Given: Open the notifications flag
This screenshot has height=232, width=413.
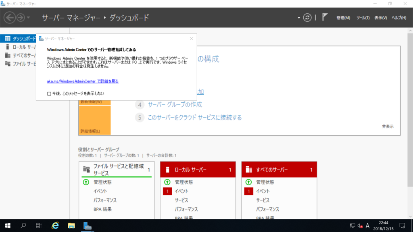Looking at the screenshot, I should (x=325, y=17).
